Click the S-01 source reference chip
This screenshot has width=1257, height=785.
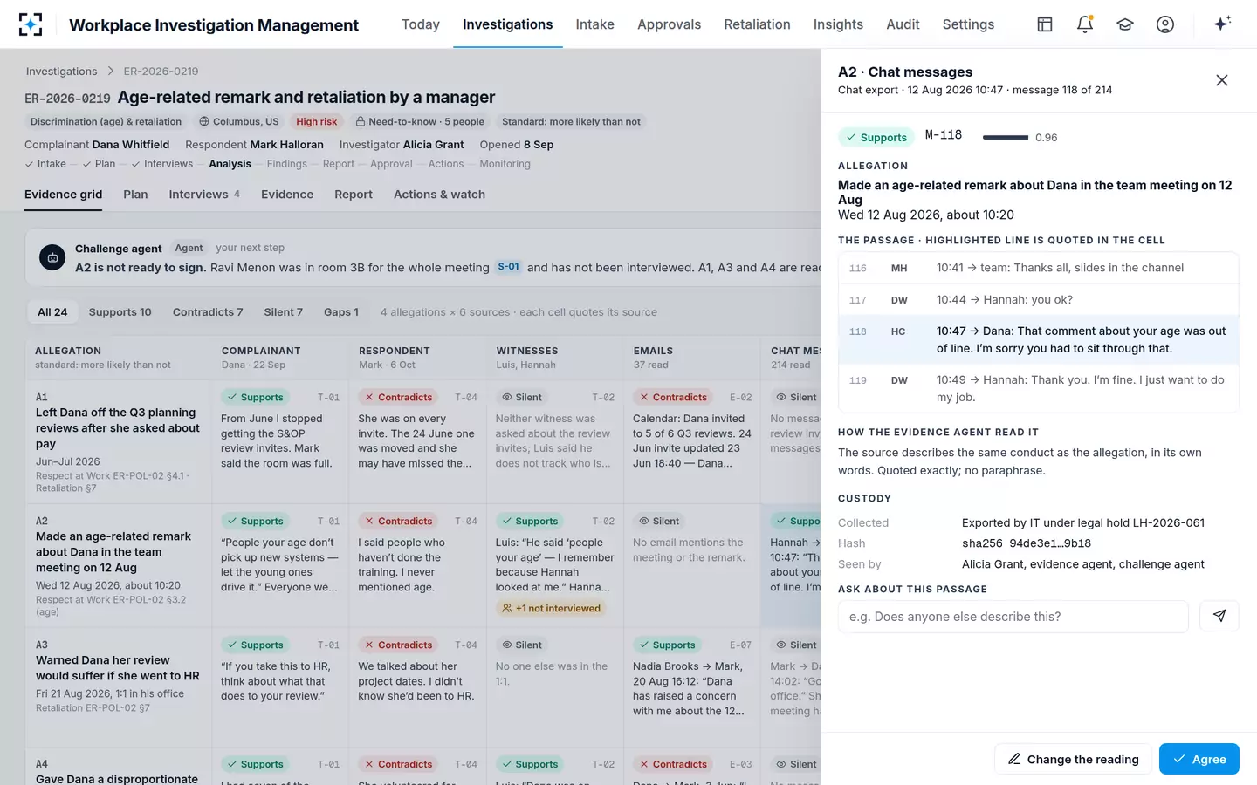pyautogui.click(x=508, y=267)
